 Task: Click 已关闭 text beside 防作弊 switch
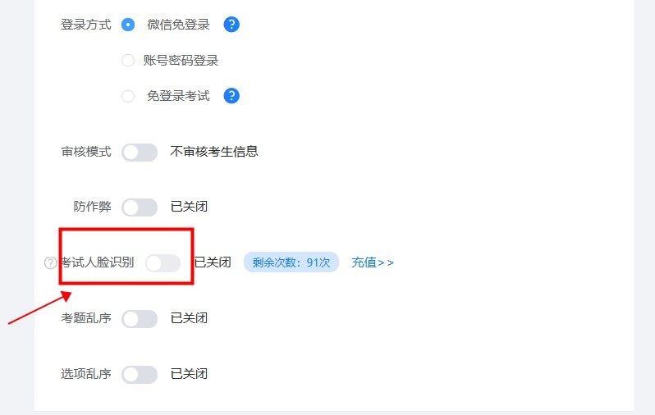pos(190,207)
